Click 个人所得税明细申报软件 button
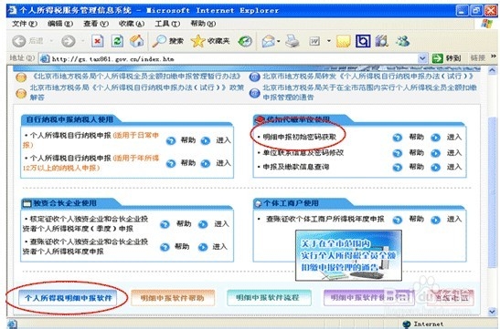Viewport: 500px width, 329px height. (x=68, y=298)
